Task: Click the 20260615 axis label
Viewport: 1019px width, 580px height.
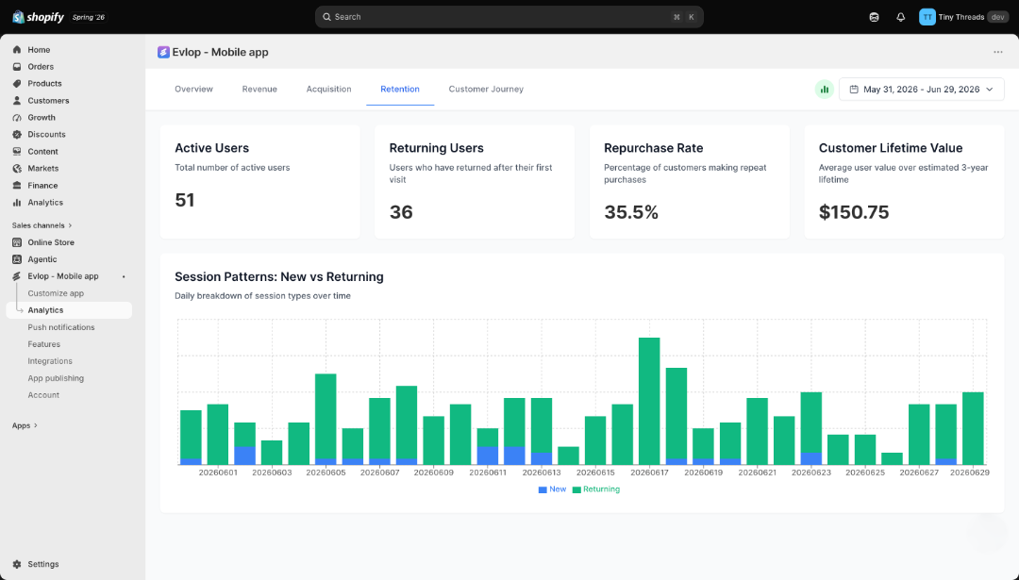Action: click(x=595, y=472)
